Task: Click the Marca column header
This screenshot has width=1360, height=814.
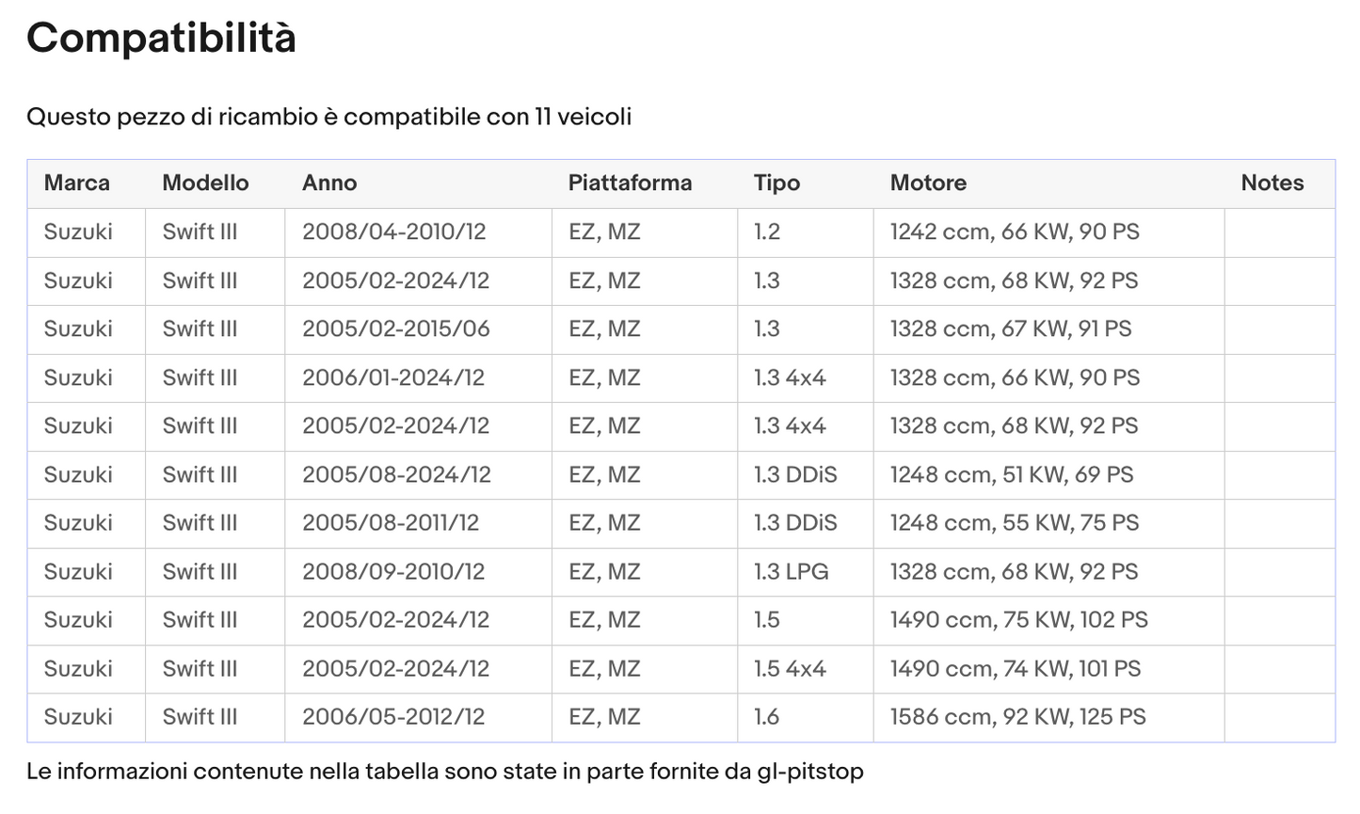Action: (77, 184)
